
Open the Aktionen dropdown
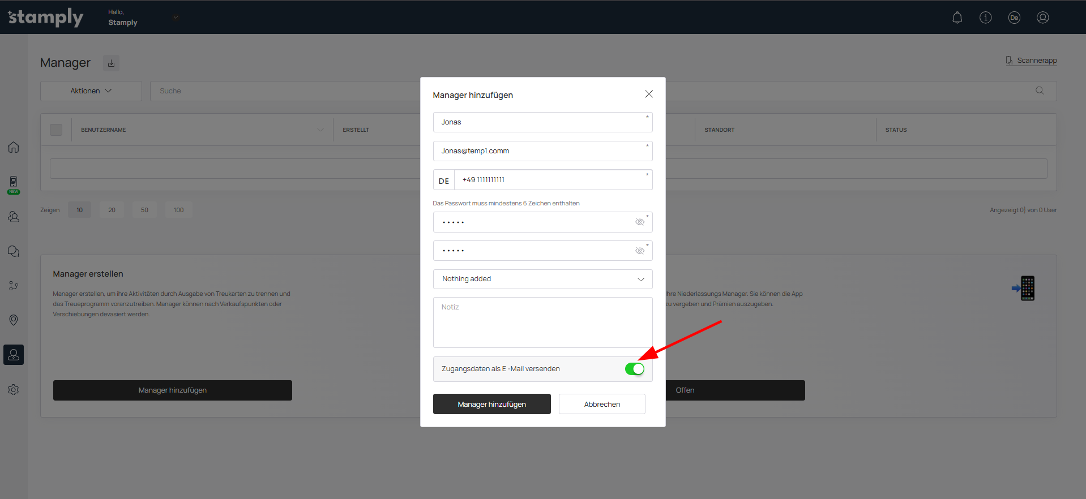91,91
